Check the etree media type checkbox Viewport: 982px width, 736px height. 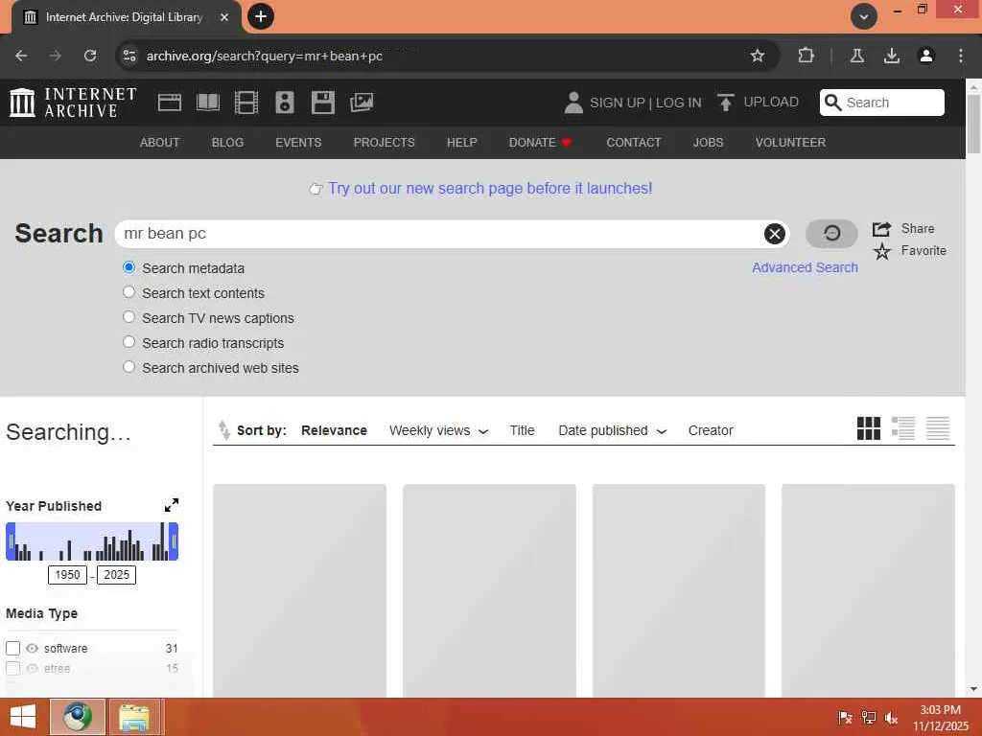[x=13, y=668]
